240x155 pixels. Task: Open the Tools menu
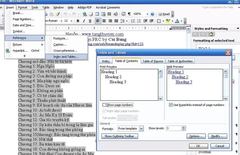pyautogui.click(x=35, y=7)
